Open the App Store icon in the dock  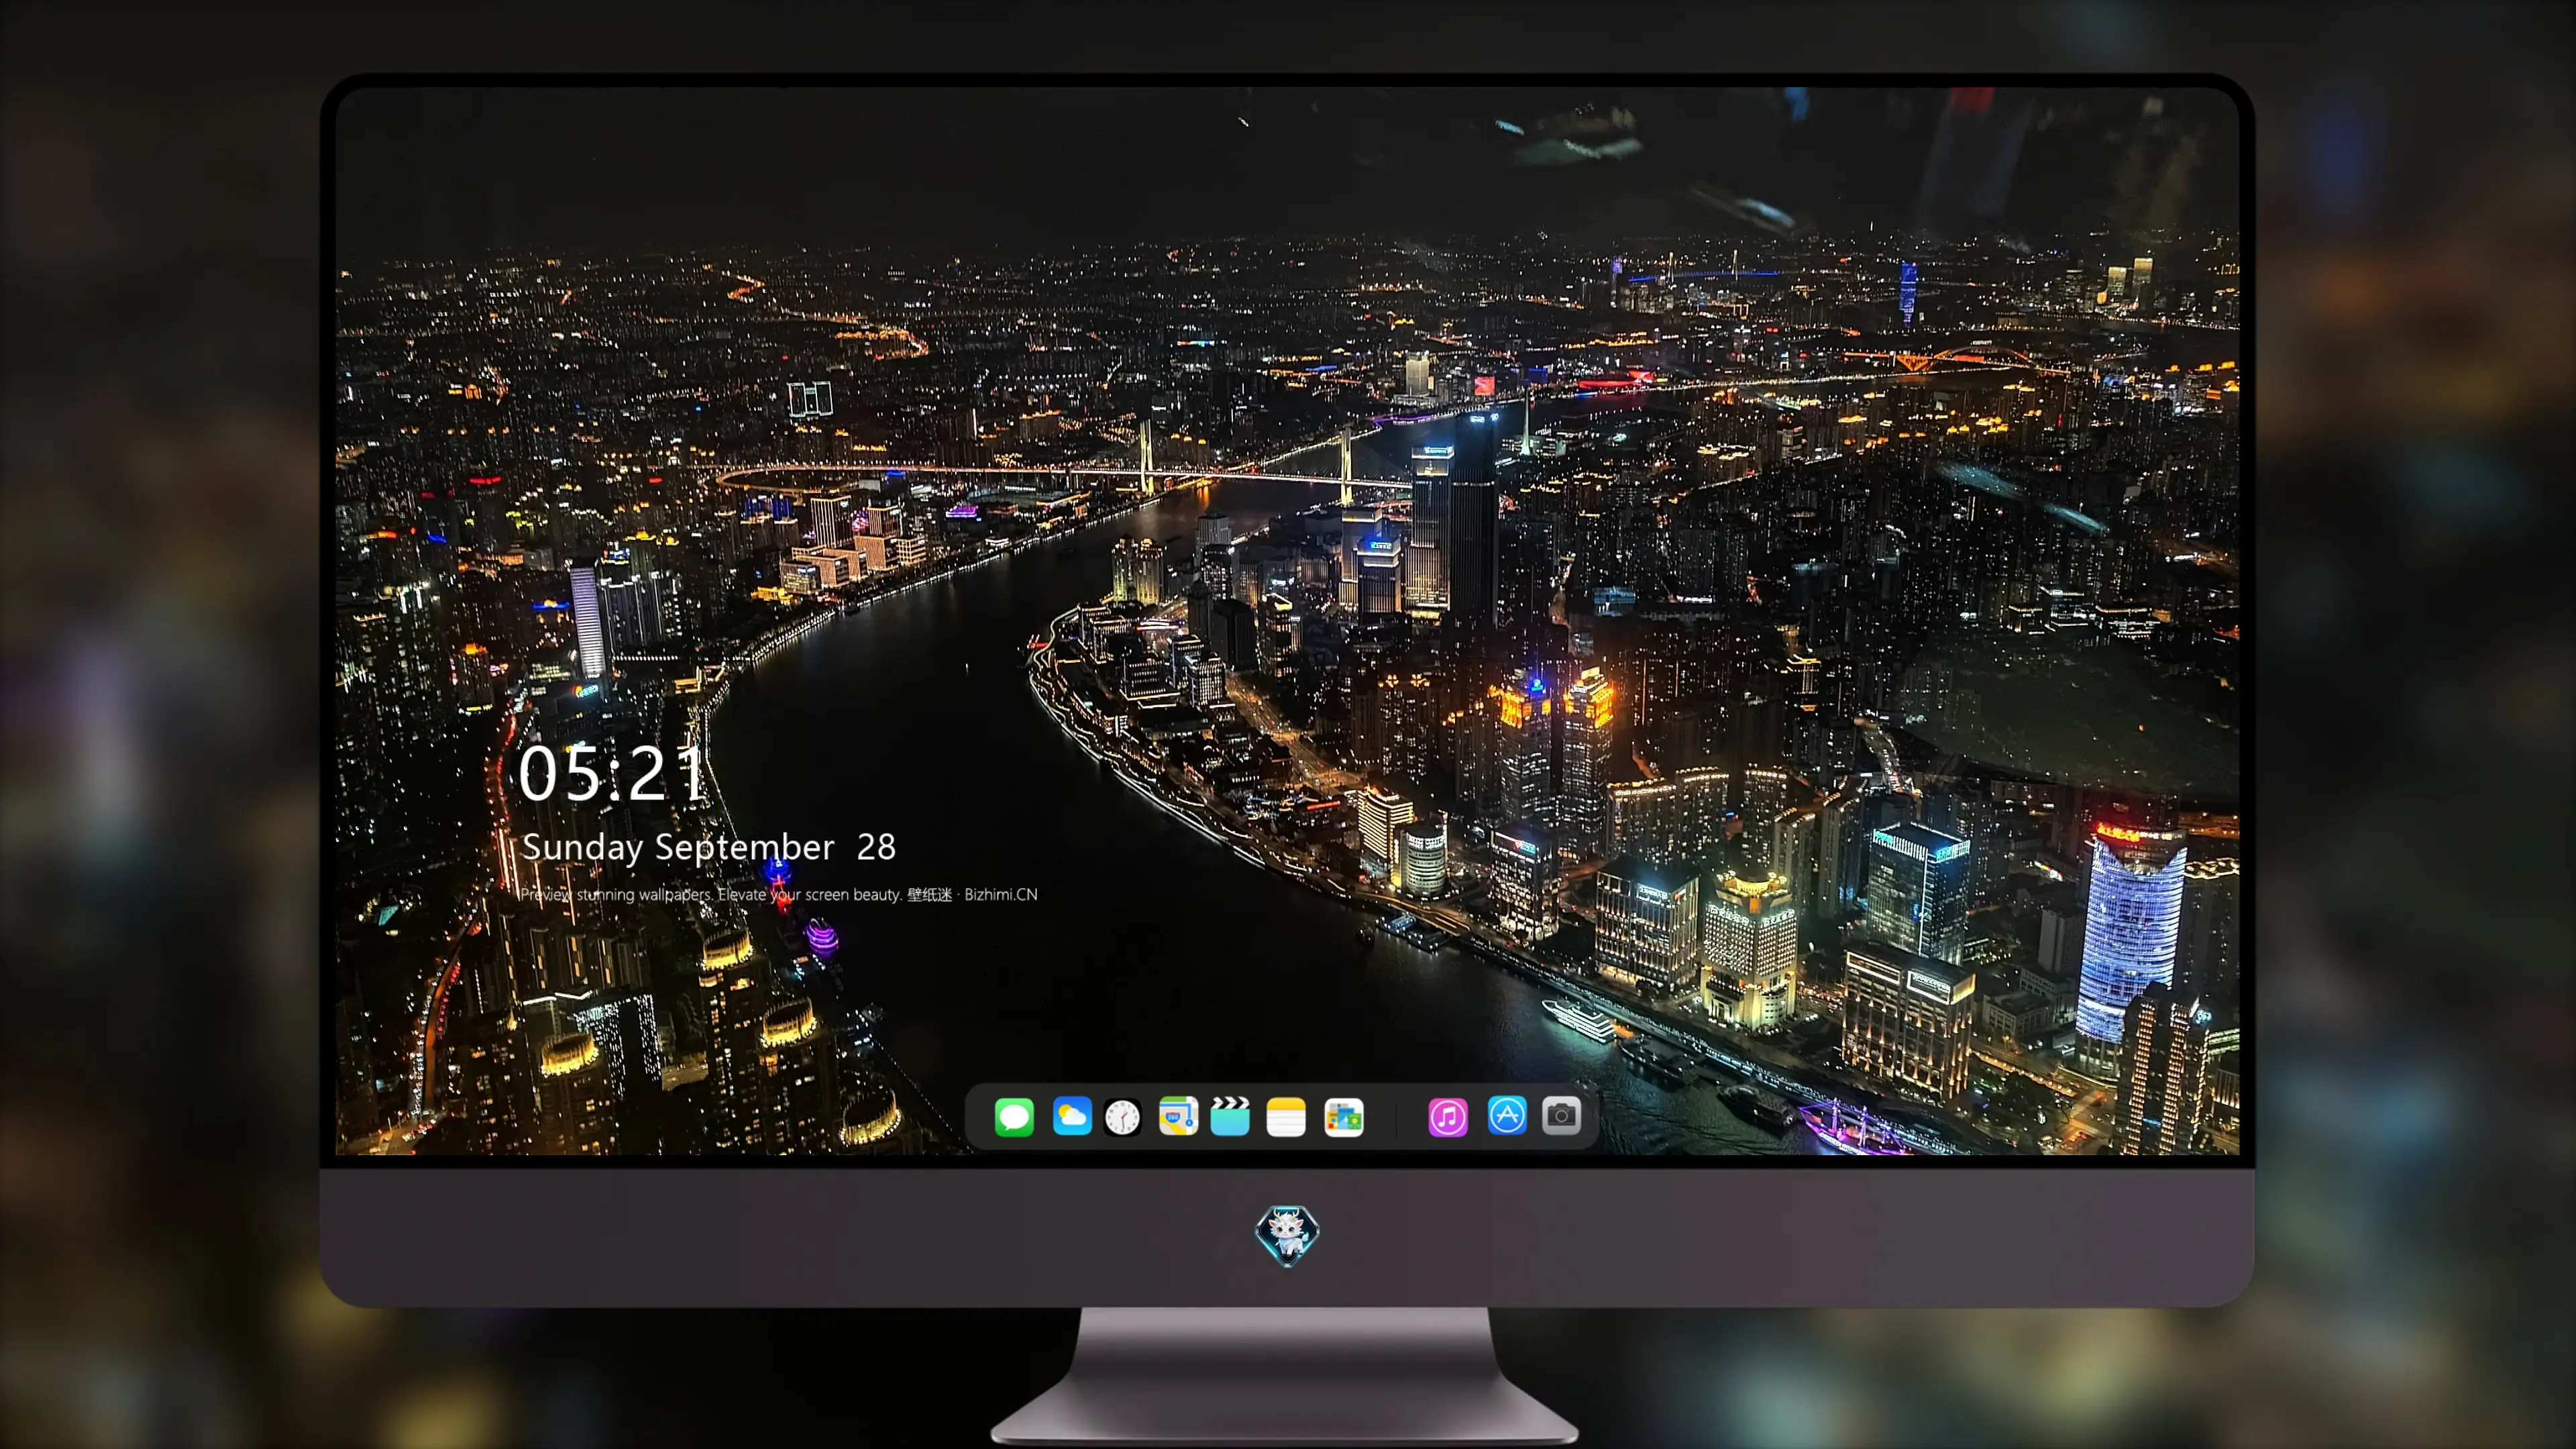(x=1507, y=1116)
